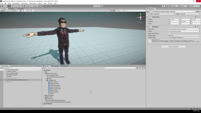This screenshot has width=201, height=113.
Task: Toggle Local/Global handle rotation
Action: pos(35,6)
